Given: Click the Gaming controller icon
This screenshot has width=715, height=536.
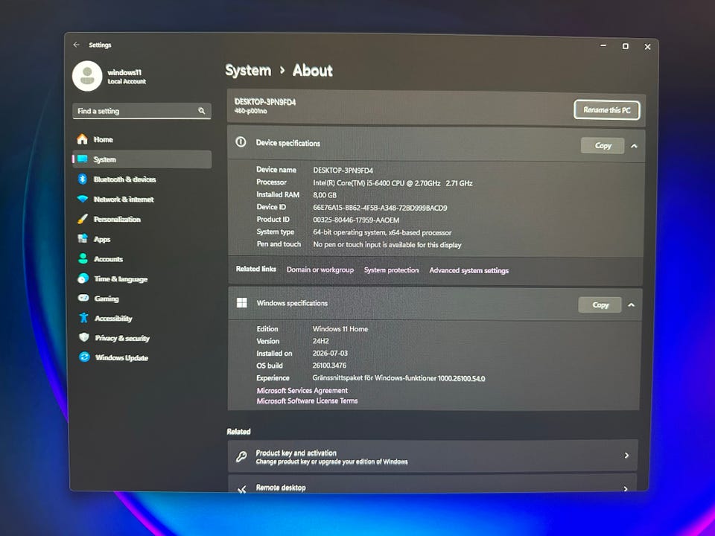Looking at the screenshot, I should point(83,298).
